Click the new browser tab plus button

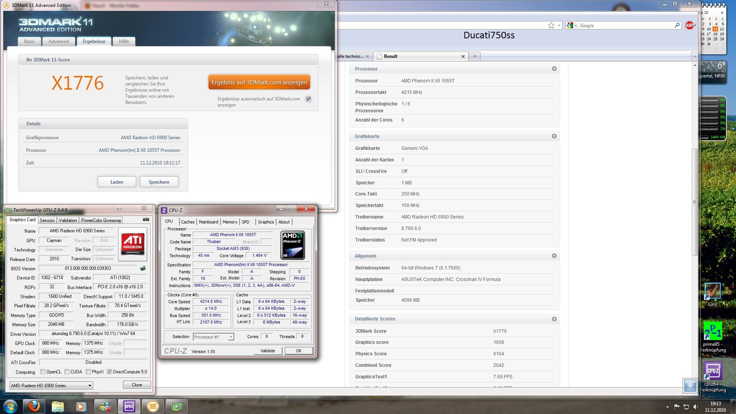click(x=475, y=56)
